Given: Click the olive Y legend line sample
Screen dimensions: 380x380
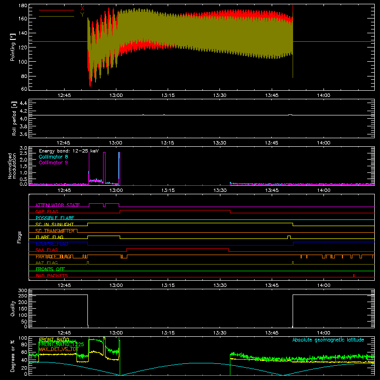Looking at the screenshot, I should (57, 17).
